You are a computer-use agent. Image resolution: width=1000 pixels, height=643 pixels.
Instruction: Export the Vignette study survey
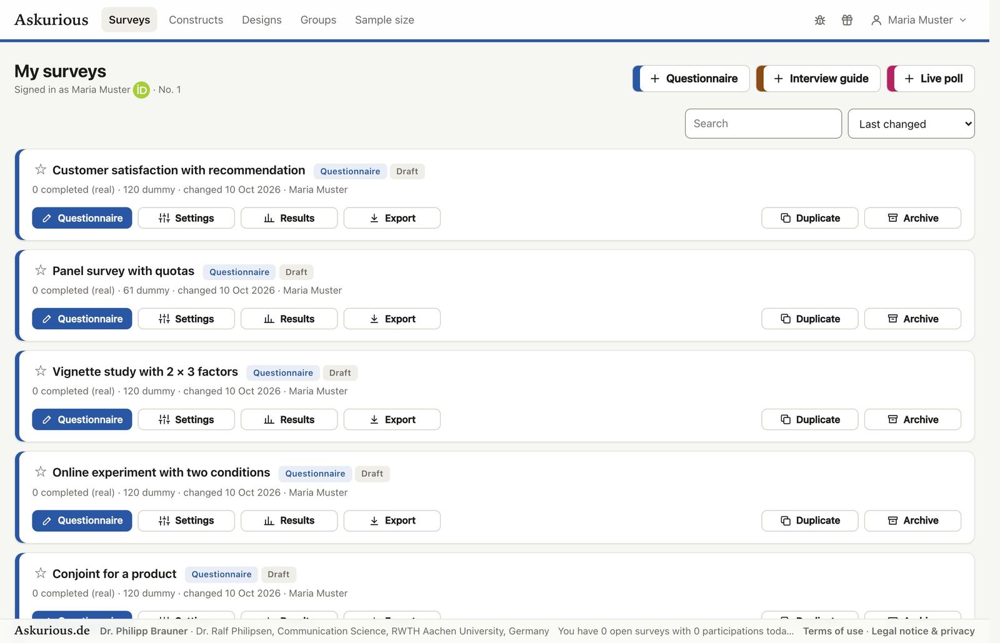pyautogui.click(x=392, y=419)
